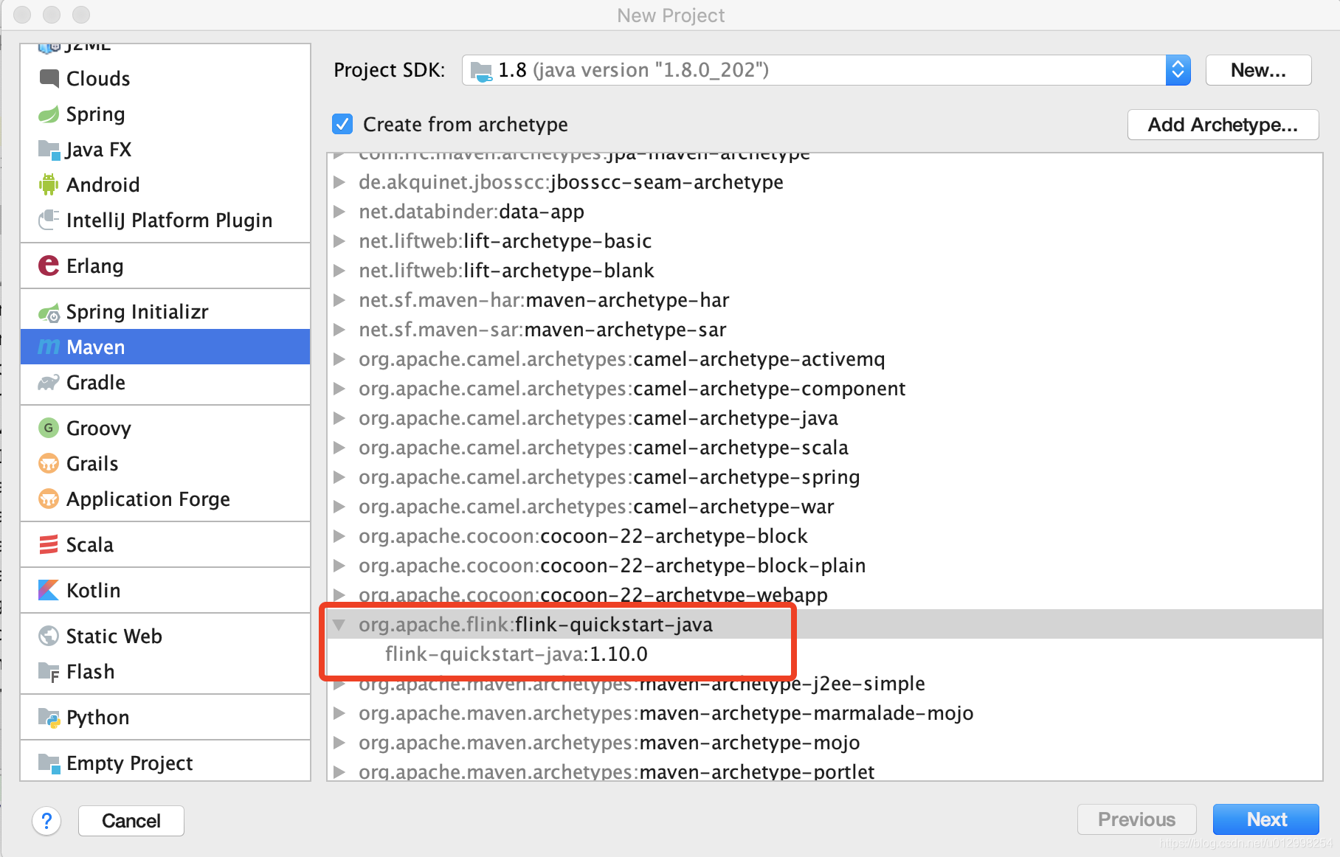
Task: Click the Previous button
Action: point(1136,819)
